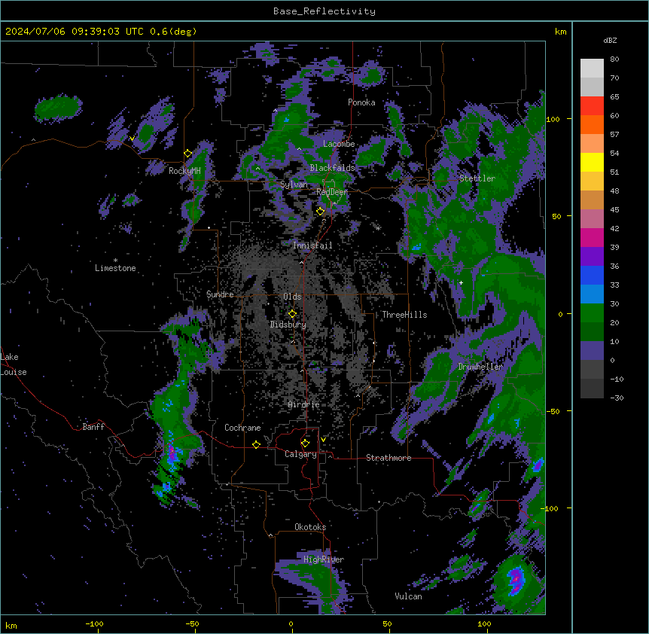Click the Okotoks label
649x634 pixels.
pos(310,527)
